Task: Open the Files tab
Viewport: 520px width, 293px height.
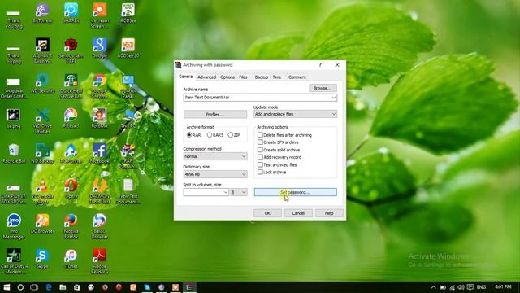Action: click(244, 77)
